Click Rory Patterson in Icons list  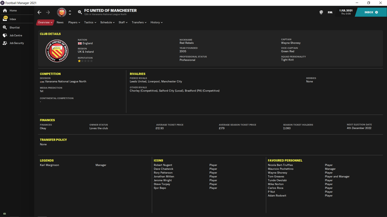pyautogui.click(x=163, y=173)
